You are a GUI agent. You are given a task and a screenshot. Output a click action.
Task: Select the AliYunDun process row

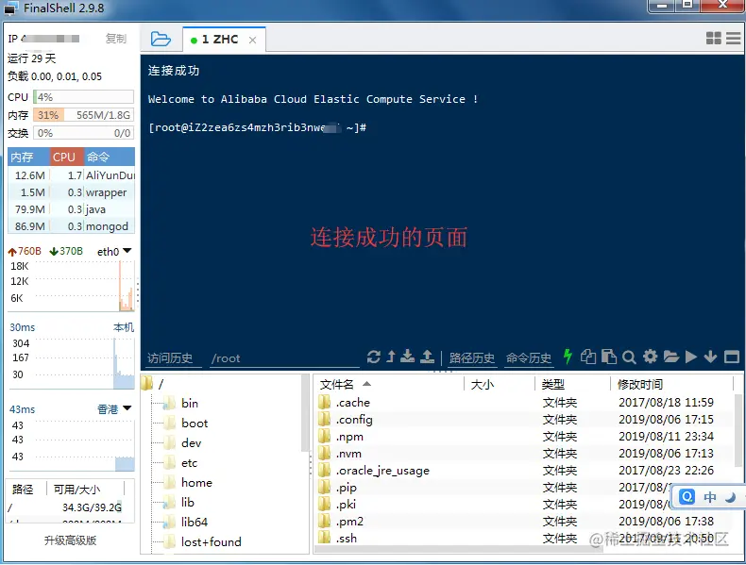[72, 175]
